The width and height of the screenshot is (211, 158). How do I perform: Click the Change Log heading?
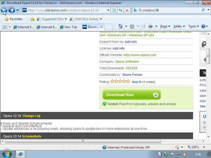31,116
